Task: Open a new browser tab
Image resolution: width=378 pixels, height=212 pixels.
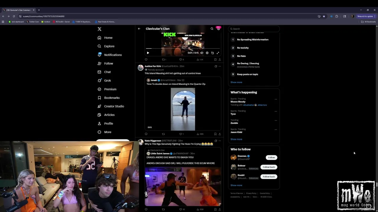Action: pos(39,10)
